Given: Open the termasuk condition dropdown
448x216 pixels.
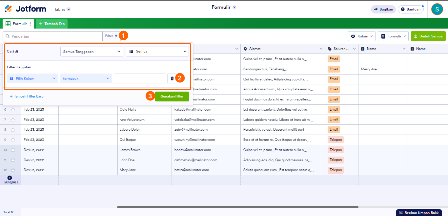Looking at the screenshot, I should [86, 78].
